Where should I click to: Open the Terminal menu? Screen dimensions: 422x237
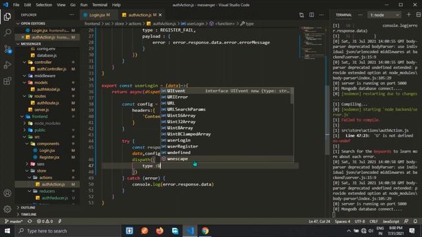click(100, 5)
